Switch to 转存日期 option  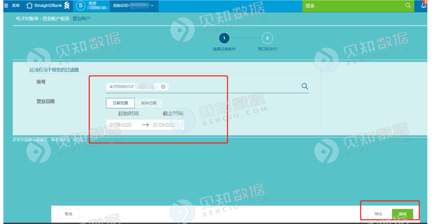click(x=149, y=103)
